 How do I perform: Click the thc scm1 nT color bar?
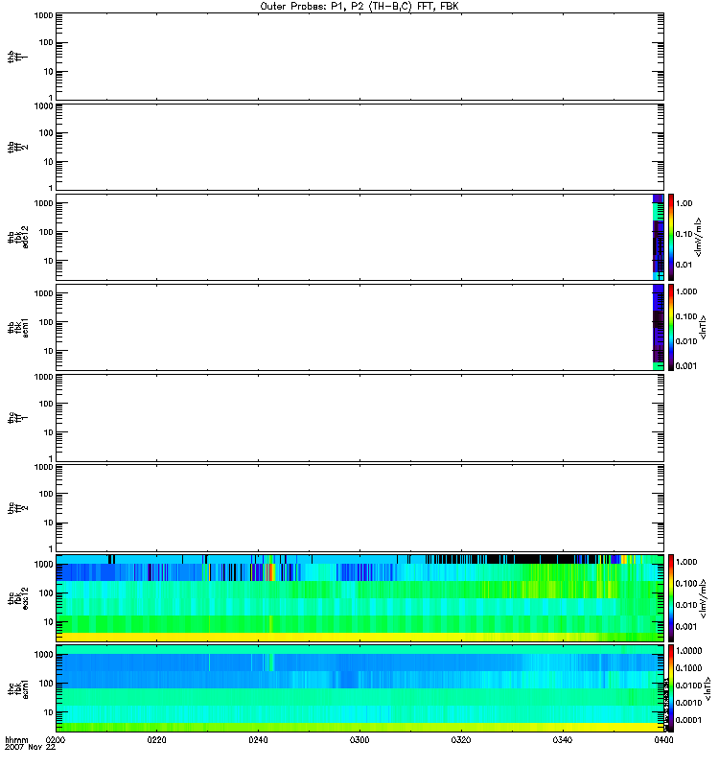coord(672,687)
